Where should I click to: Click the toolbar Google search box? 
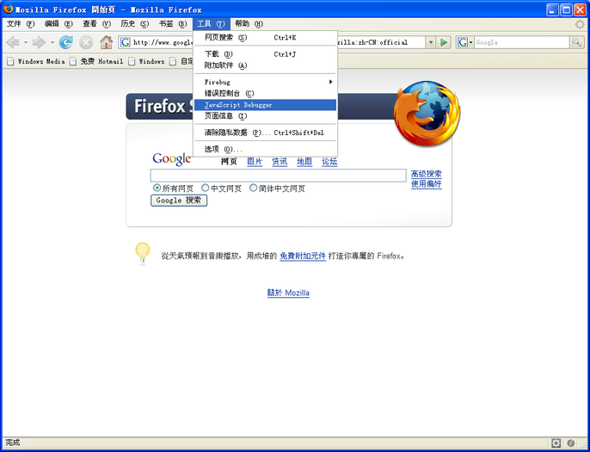pos(521,42)
